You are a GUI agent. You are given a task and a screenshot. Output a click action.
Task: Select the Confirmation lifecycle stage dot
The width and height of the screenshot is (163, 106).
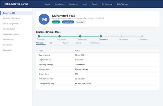pyautogui.click(x=101, y=36)
